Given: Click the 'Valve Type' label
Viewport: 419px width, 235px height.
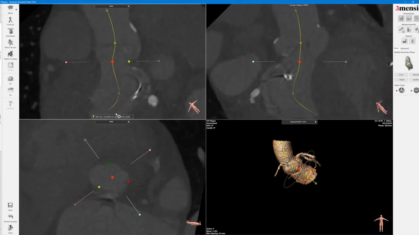Looking at the screenshot, I should point(399,85).
